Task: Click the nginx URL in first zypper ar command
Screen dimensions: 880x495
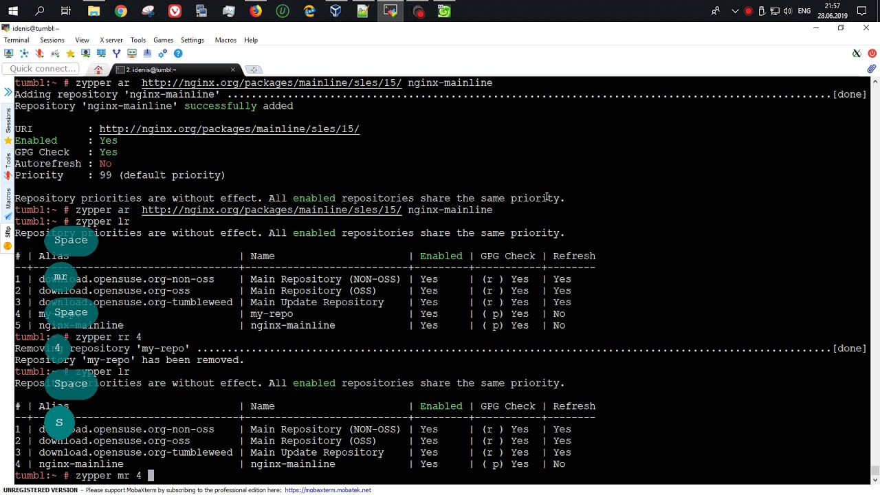Action: point(272,83)
